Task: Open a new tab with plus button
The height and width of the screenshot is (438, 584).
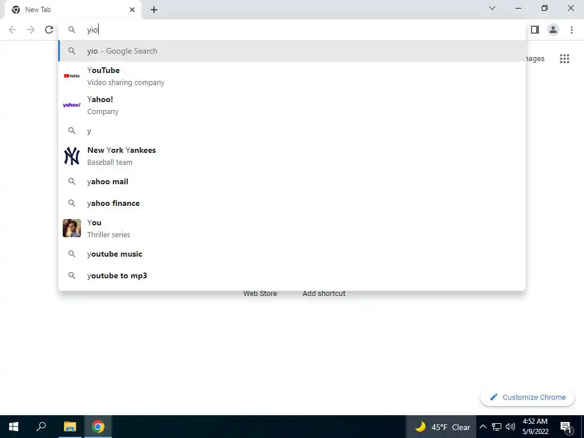Action: pyautogui.click(x=154, y=10)
